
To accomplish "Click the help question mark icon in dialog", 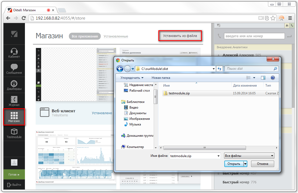I will pos(273,78).
